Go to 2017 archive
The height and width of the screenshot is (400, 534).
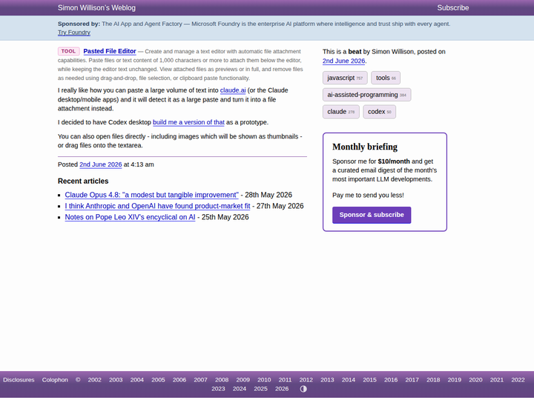(412, 379)
